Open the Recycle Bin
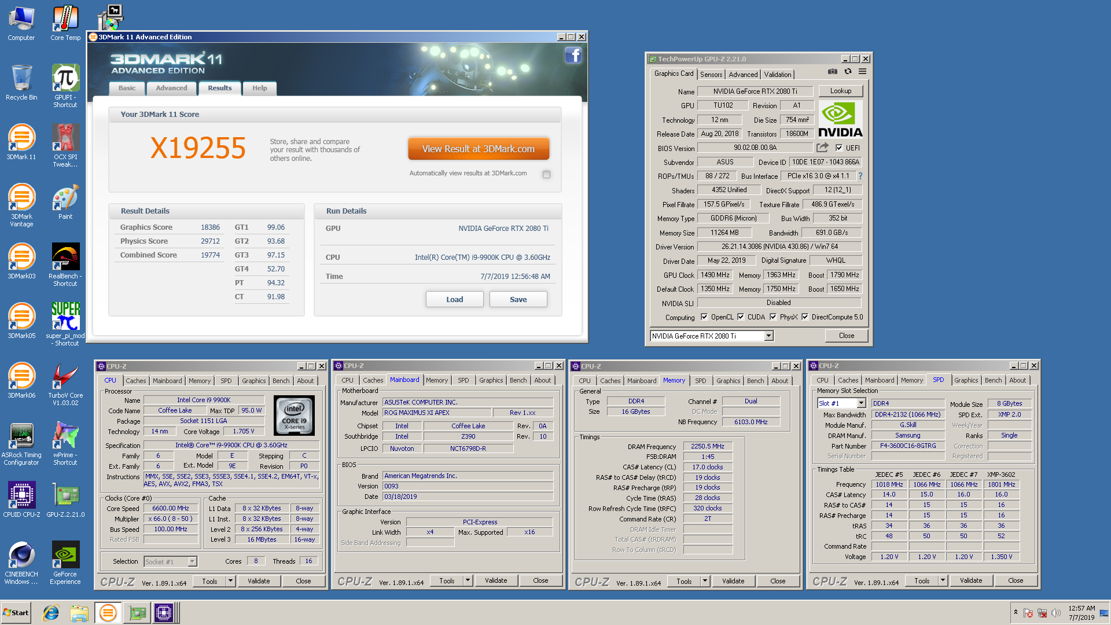1111x625 pixels. pyautogui.click(x=21, y=83)
